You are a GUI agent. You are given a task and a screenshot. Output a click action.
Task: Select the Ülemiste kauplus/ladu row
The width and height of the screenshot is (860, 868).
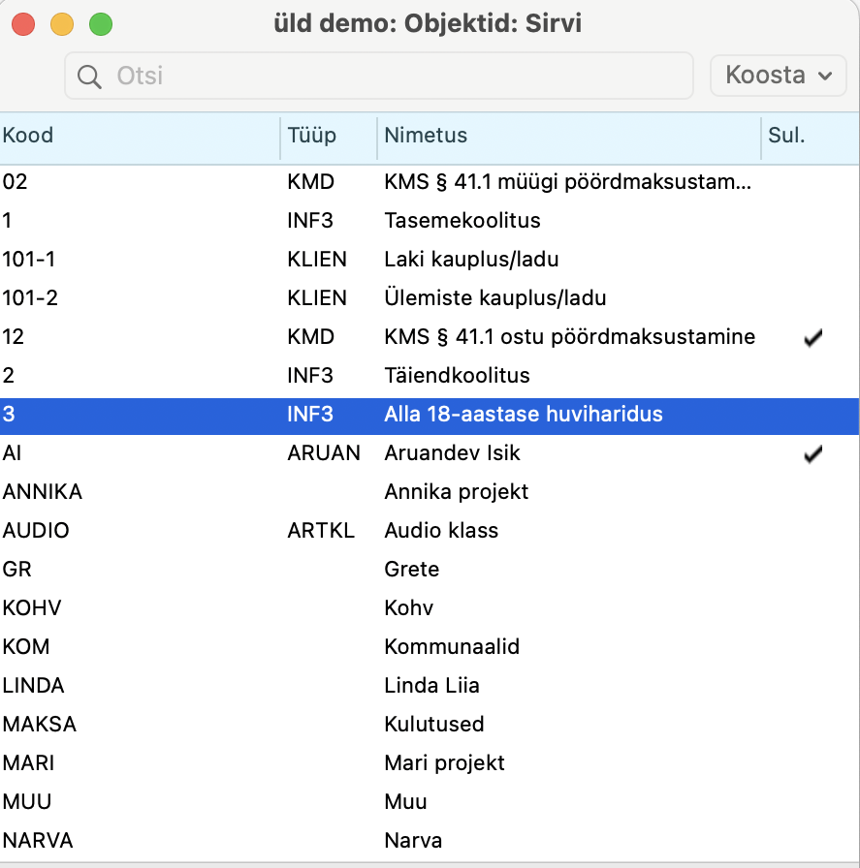430,297
